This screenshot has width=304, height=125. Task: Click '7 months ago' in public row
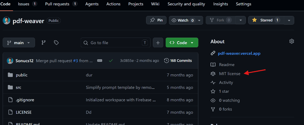click(180, 75)
